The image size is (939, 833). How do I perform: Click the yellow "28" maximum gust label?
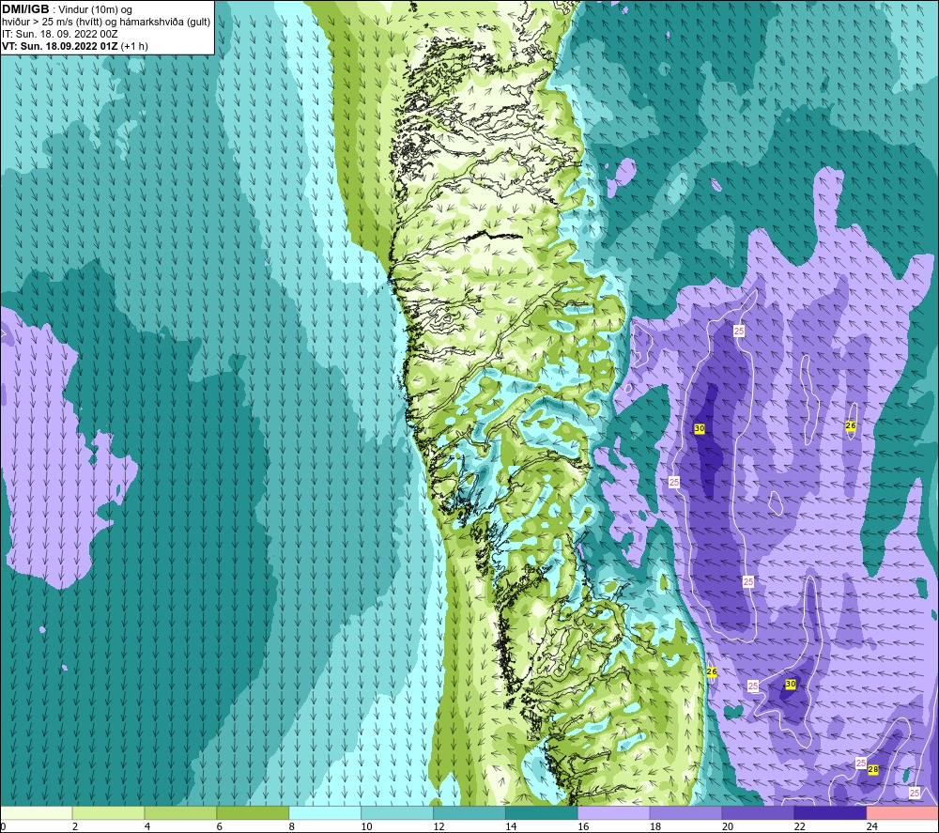tap(873, 769)
